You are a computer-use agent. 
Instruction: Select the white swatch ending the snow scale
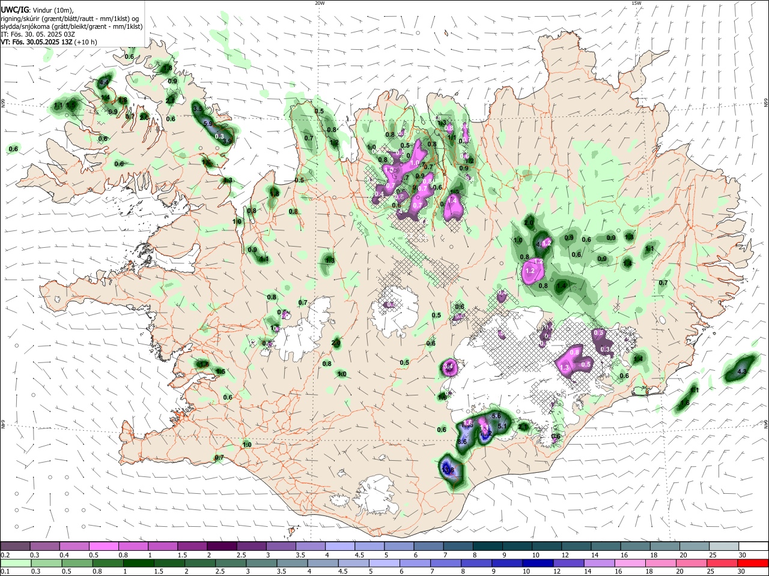(x=753, y=547)
